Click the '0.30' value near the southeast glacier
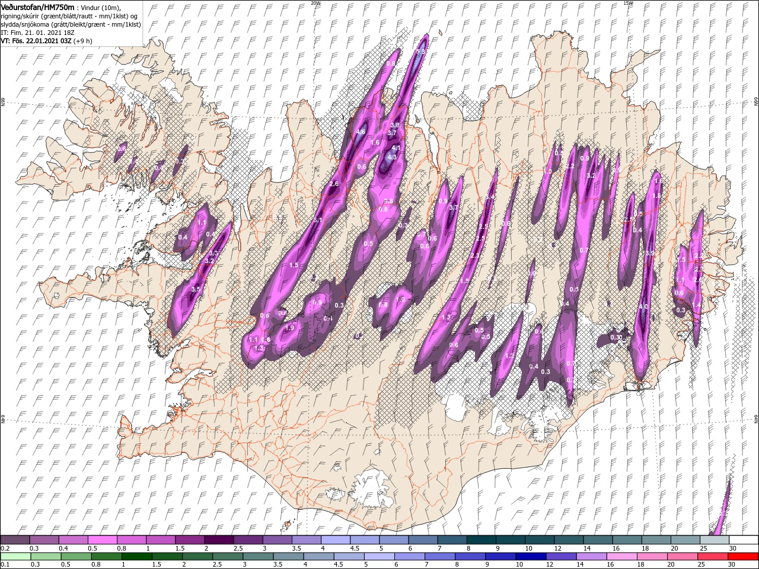This screenshot has width=759, height=569. point(617,337)
